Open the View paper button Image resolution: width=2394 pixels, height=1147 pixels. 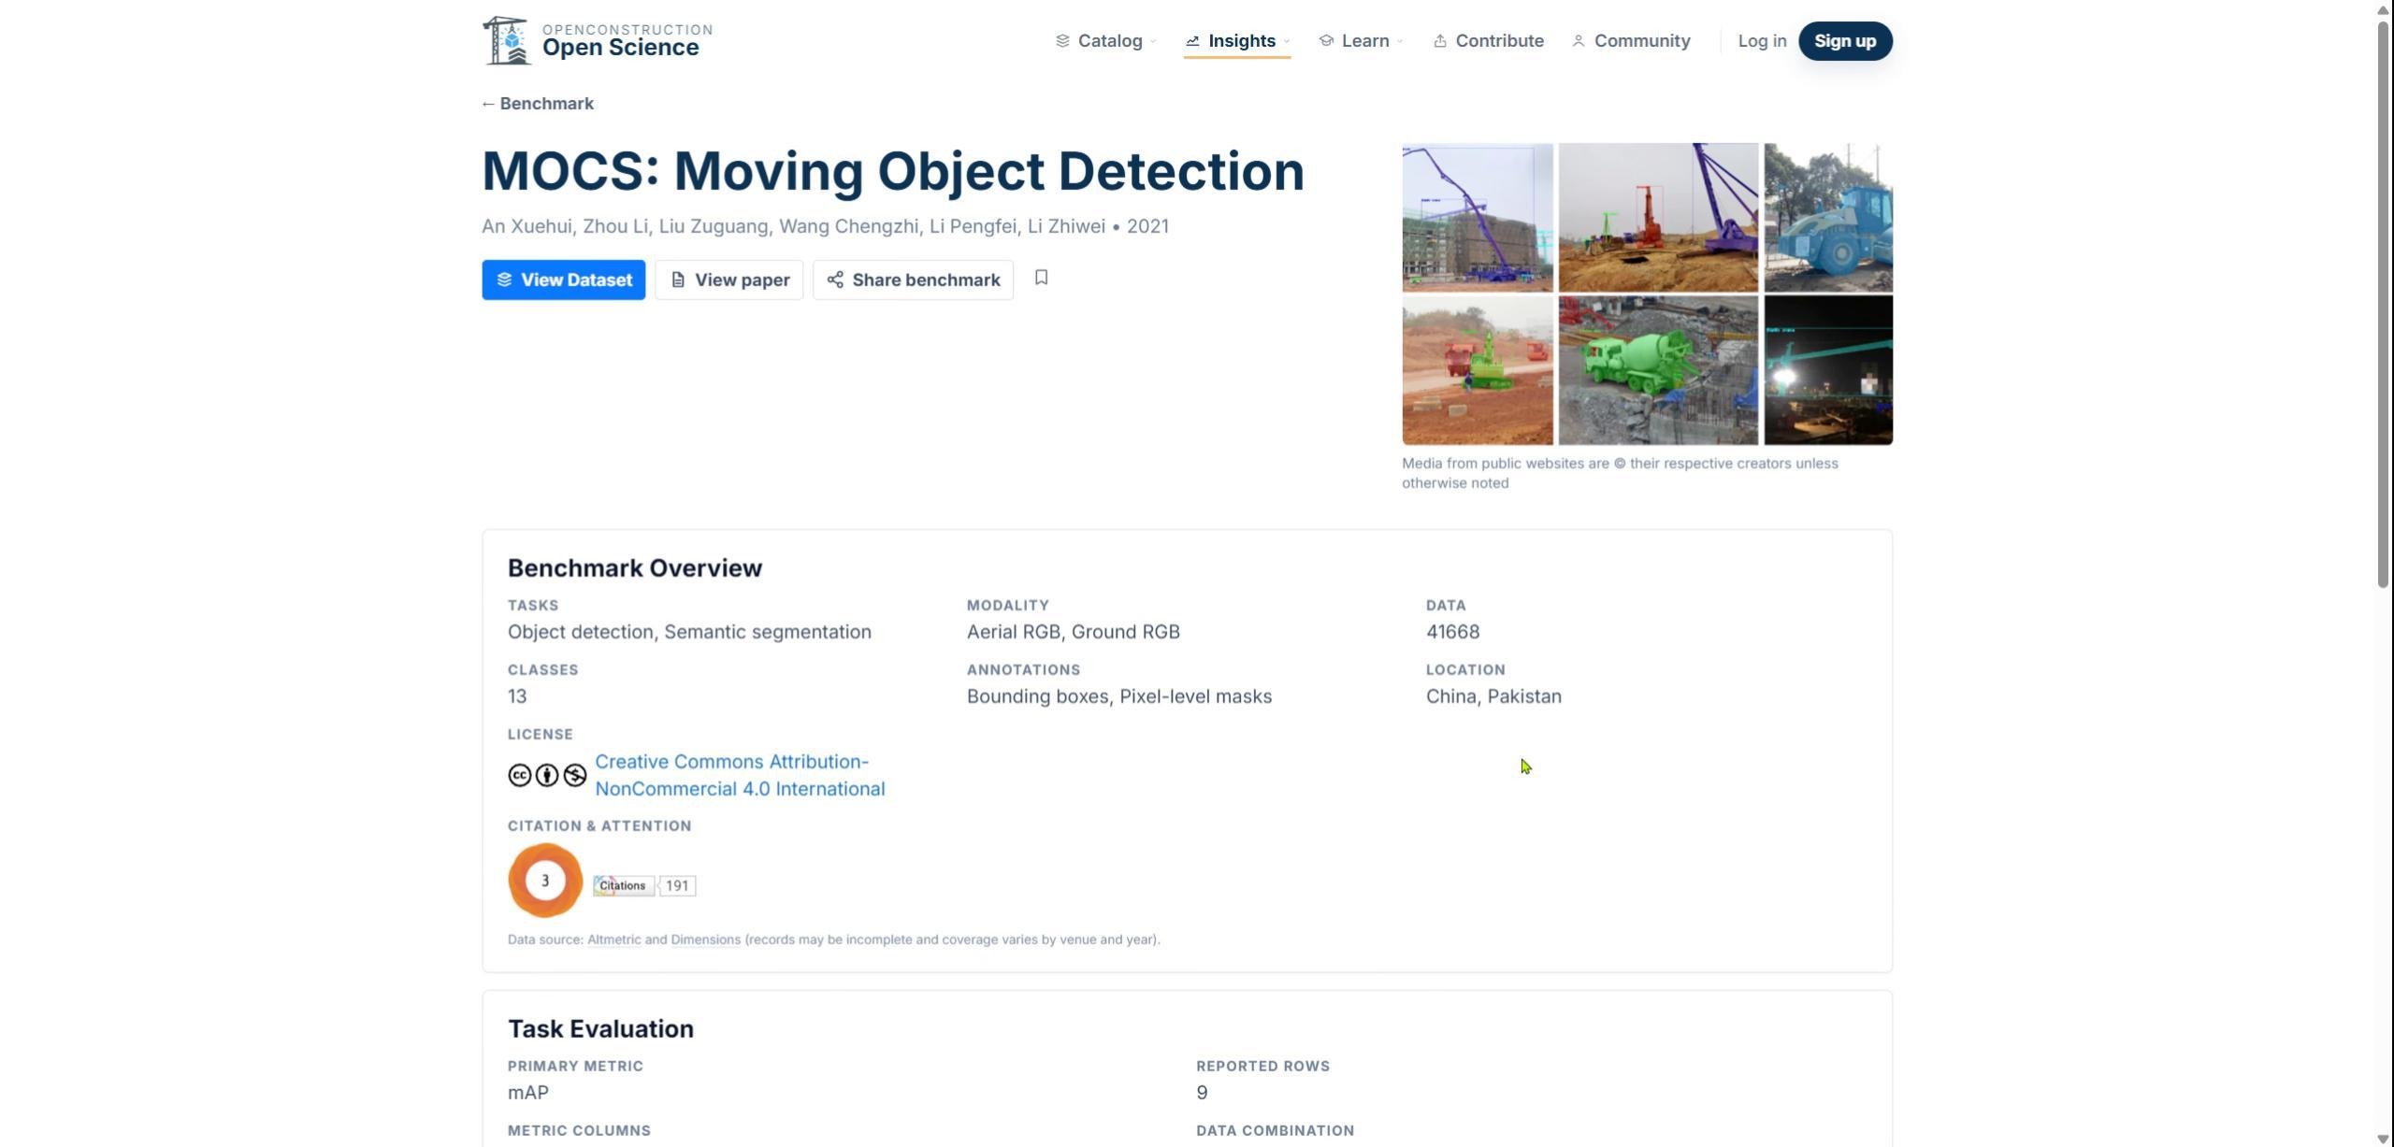click(729, 280)
